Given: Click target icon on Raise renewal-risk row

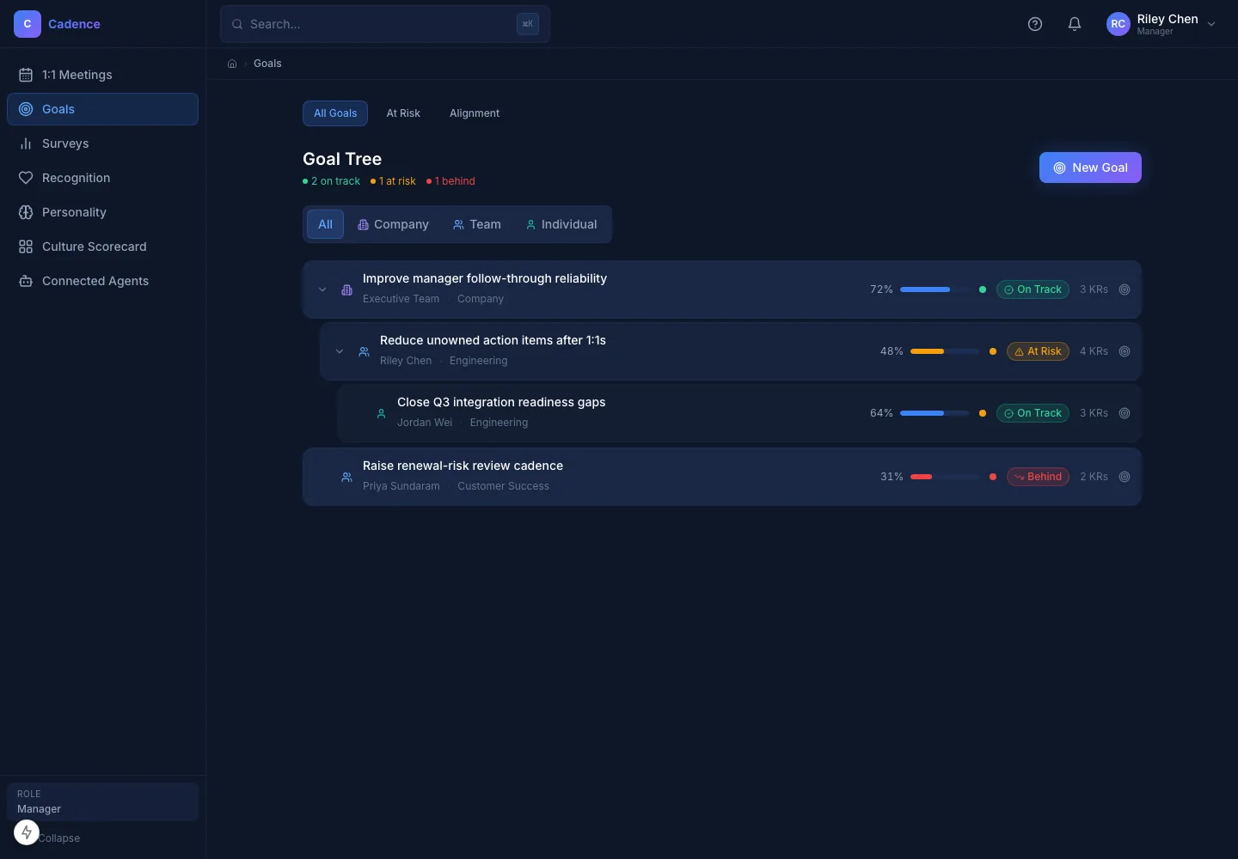Looking at the screenshot, I should tap(1125, 477).
